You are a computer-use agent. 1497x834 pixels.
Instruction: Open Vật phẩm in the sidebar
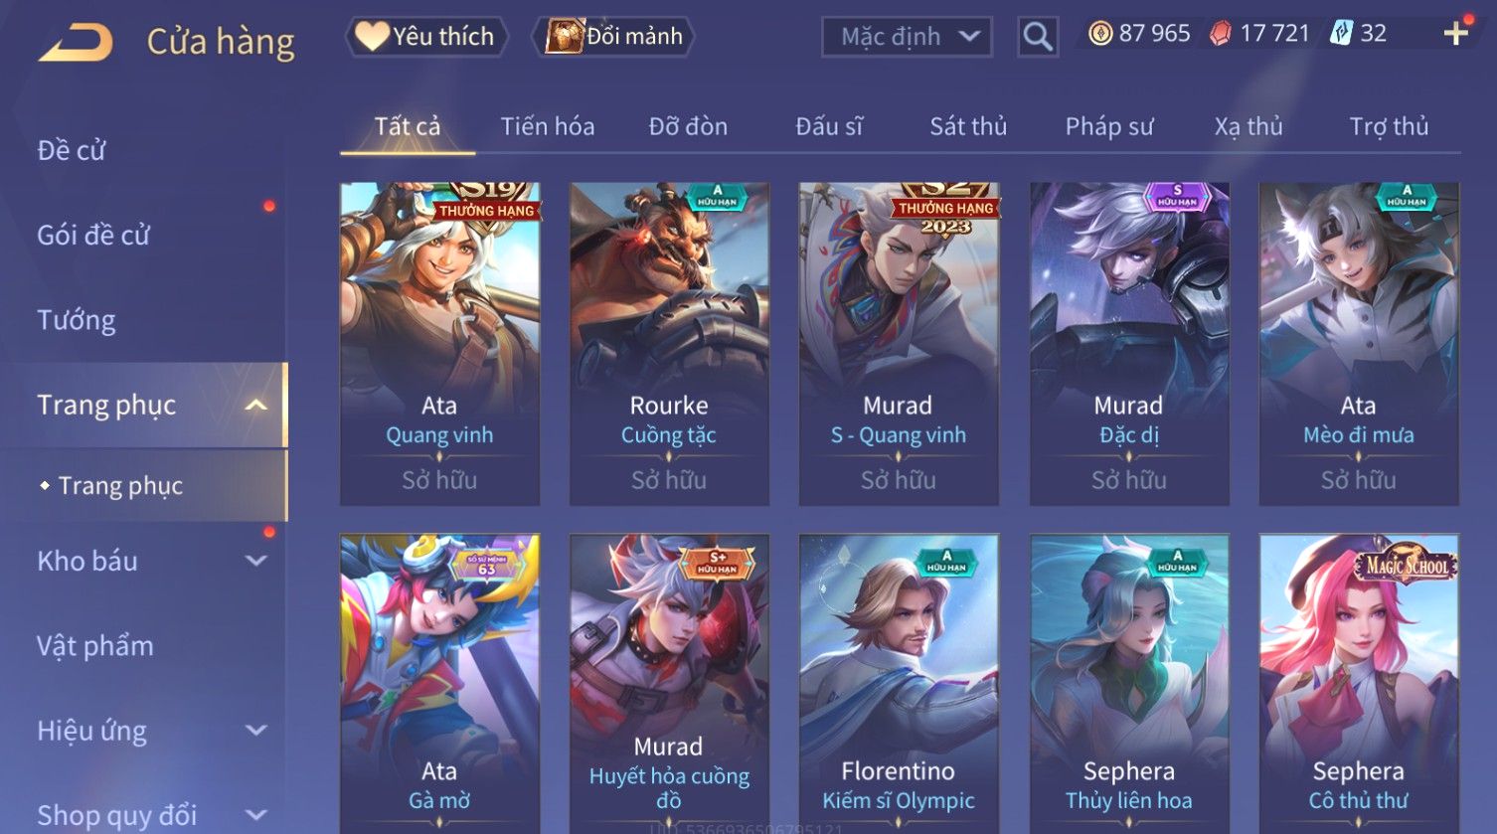(95, 646)
